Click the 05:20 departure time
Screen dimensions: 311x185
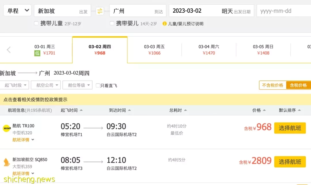(71, 126)
